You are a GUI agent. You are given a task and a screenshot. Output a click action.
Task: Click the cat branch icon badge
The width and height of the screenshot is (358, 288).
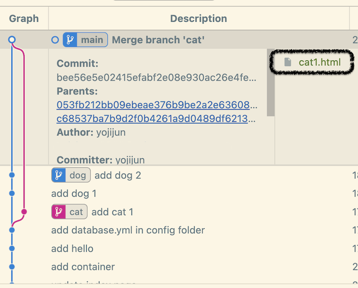pyautogui.click(x=59, y=211)
